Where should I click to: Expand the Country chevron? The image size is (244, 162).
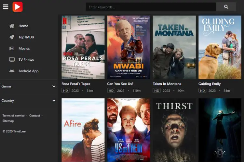pos(54,101)
